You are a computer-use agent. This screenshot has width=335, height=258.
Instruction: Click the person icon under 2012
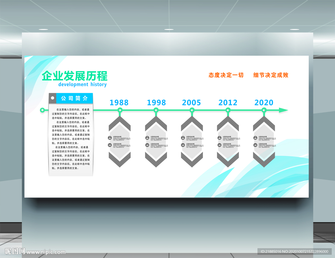pyautogui.click(x=220, y=138)
